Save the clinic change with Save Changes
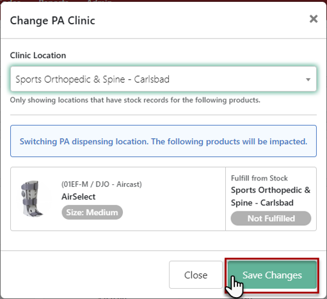The width and height of the screenshot is (327, 299). click(x=272, y=275)
